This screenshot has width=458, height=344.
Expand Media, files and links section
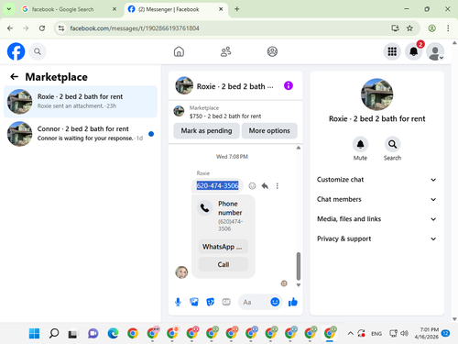coord(376,219)
